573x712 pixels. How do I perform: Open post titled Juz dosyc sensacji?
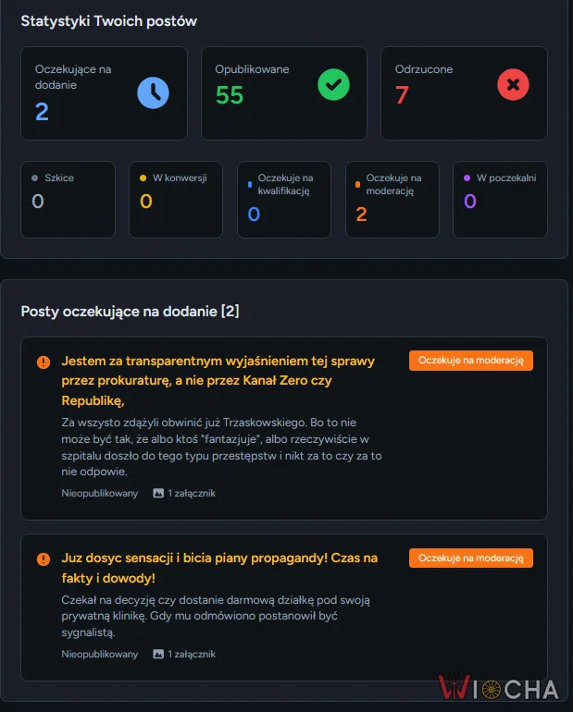point(219,568)
